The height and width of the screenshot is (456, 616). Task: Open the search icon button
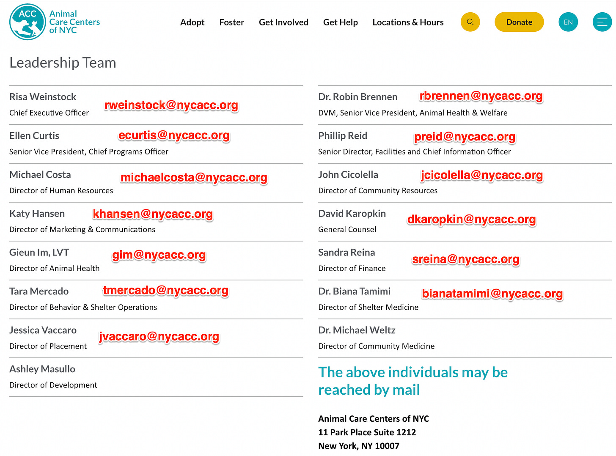click(x=470, y=22)
